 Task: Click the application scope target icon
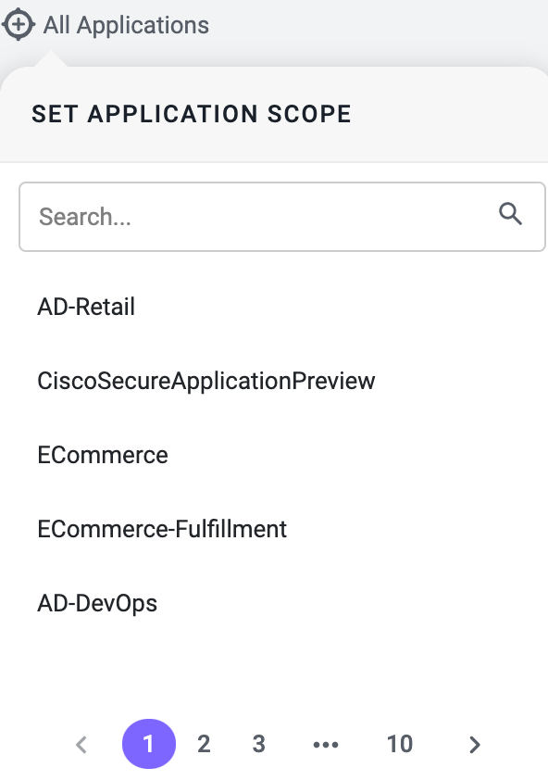(x=19, y=24)
